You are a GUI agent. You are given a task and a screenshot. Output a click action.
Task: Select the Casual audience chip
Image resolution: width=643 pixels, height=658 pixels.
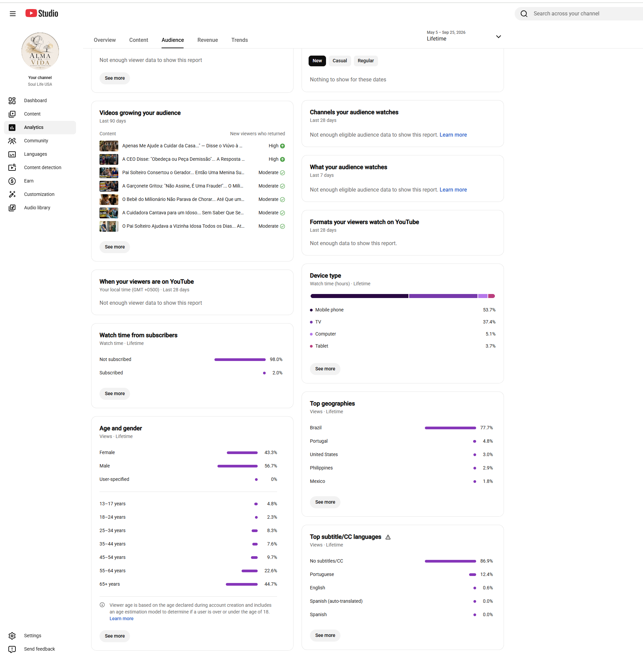click(x=339, y=61)
